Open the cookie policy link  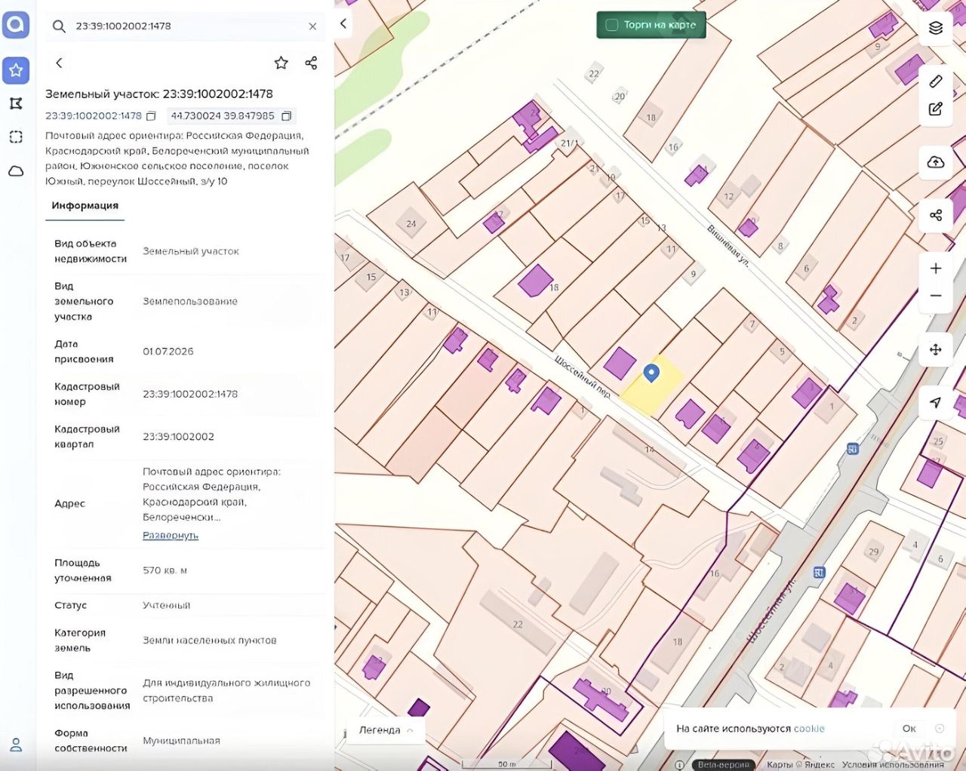click(809, 729)
